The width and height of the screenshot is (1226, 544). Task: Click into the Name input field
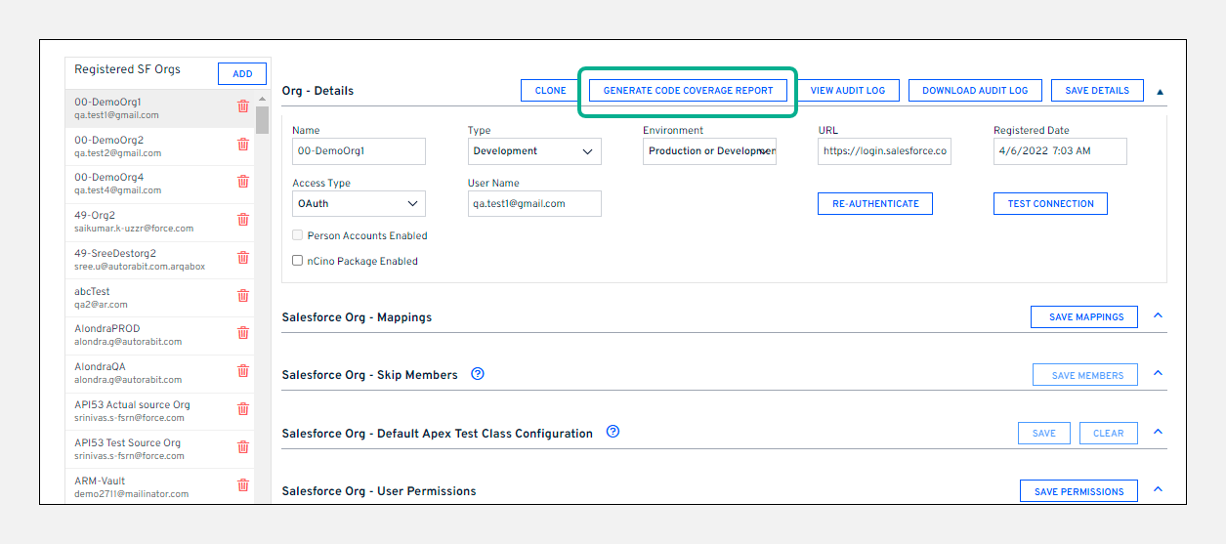coord(359,151)
